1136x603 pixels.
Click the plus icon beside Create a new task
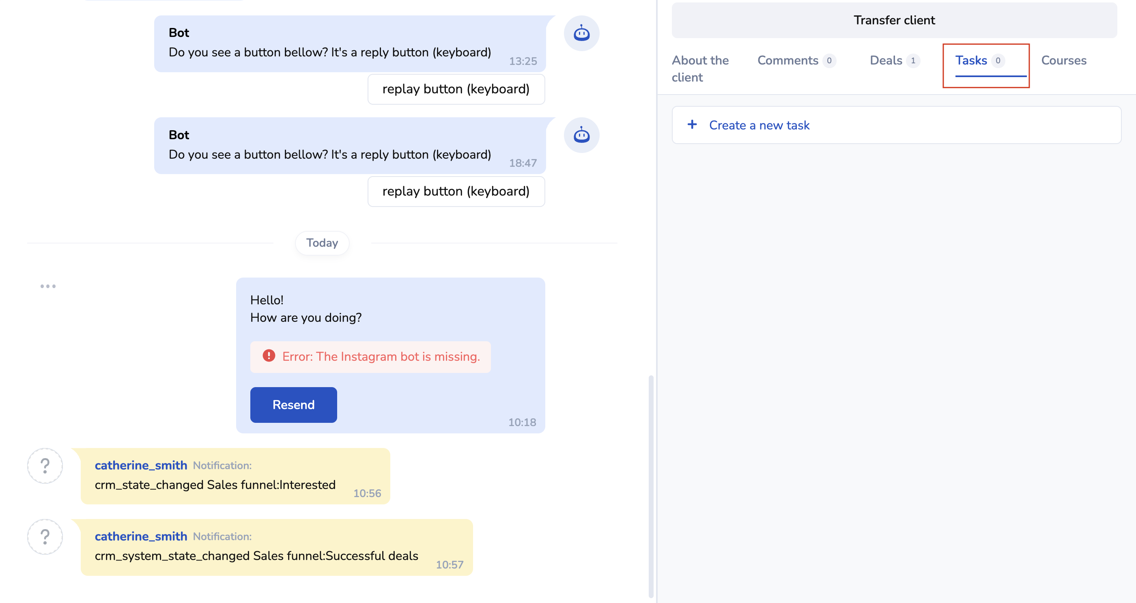[692, 125]
